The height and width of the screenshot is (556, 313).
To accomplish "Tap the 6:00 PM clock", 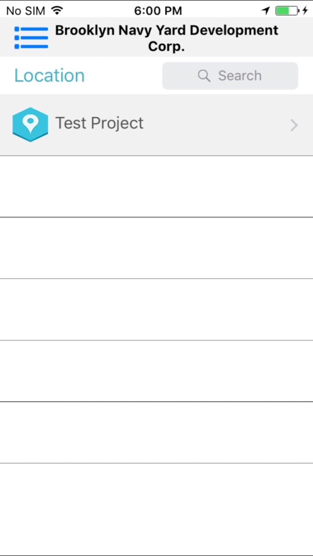I will [158, 11].
